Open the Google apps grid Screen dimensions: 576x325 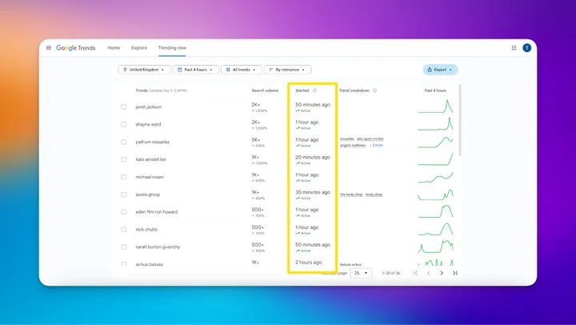click(514, 48)
